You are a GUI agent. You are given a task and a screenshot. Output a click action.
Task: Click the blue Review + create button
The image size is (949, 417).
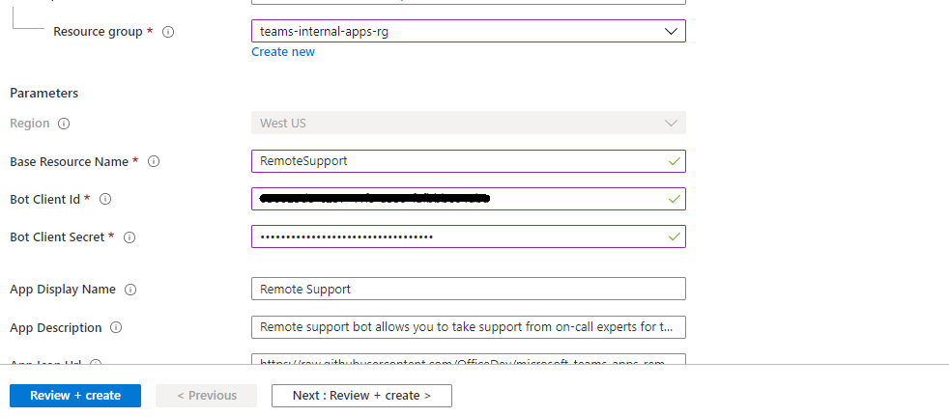point(75,395)
